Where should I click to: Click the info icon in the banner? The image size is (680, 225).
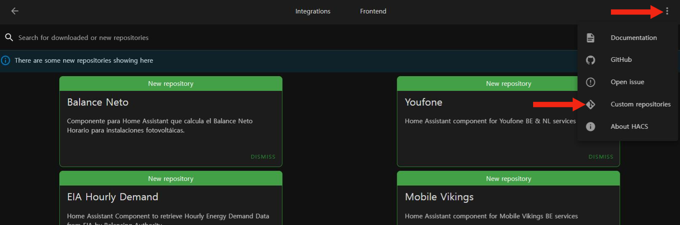pos(5,61)
